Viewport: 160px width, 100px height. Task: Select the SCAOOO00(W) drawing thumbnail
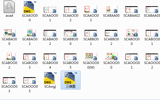[x=91, y=56]
